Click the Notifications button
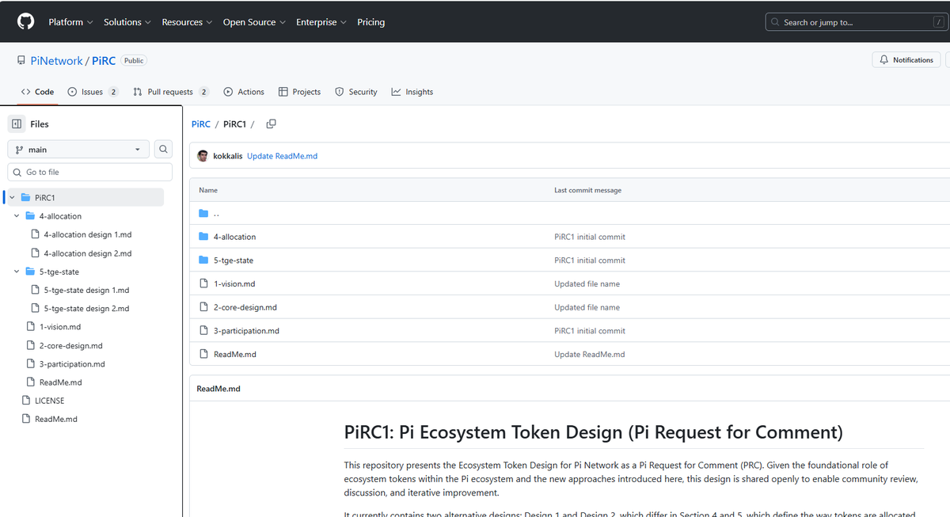 click(x=906, y=60)
